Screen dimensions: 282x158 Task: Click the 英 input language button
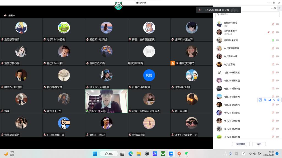265,100
